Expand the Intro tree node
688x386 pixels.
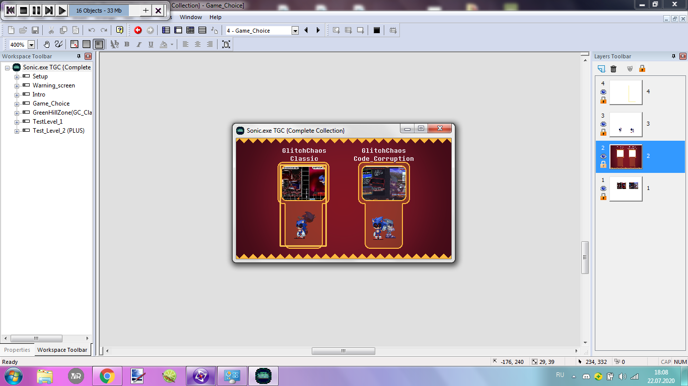[x=17, y=94]
